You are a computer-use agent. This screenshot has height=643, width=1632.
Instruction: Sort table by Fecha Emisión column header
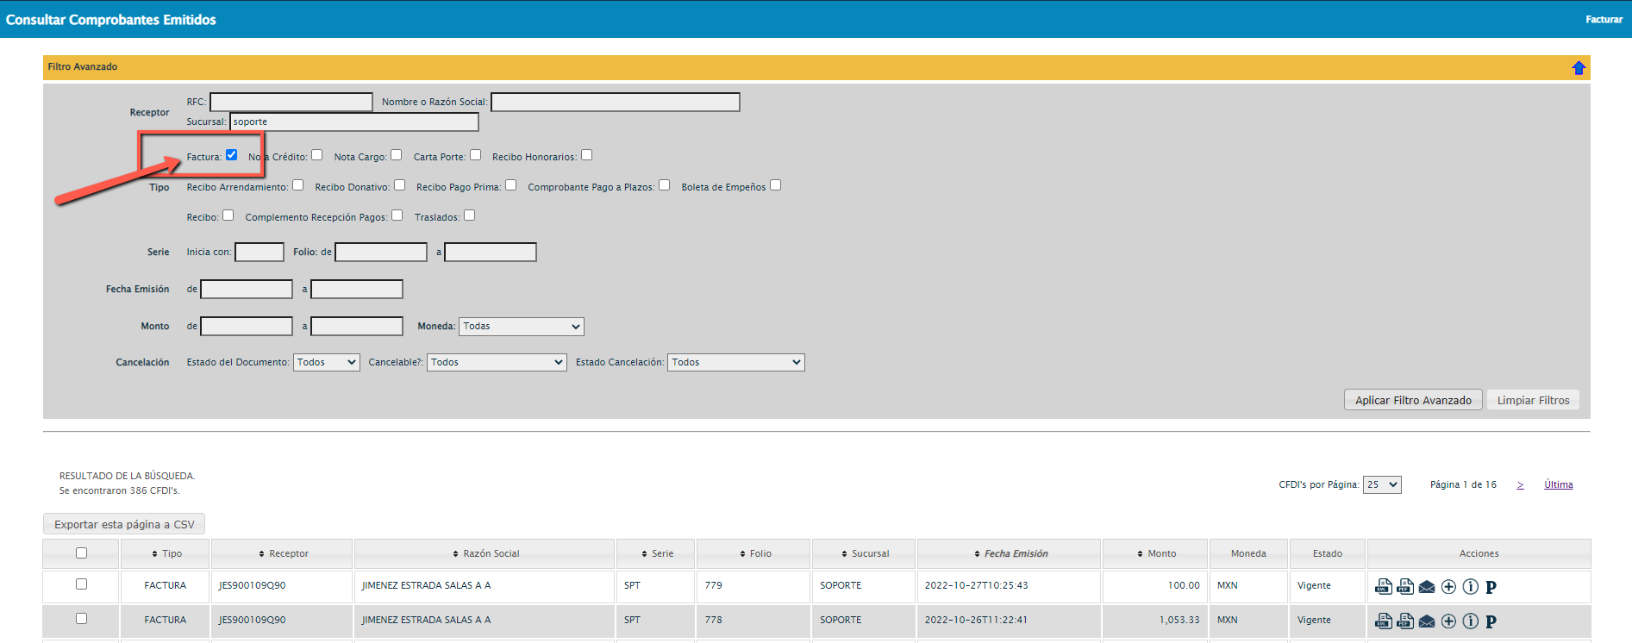1016,553
